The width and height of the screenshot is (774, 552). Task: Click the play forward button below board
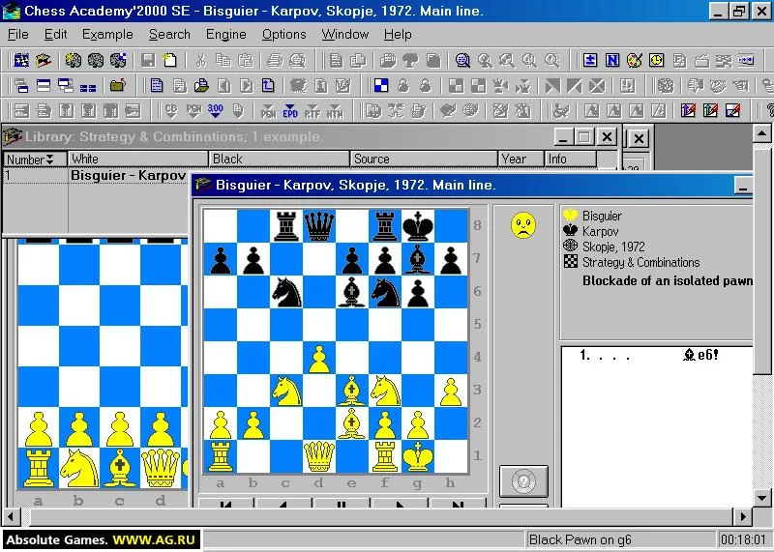pos(400,503)
